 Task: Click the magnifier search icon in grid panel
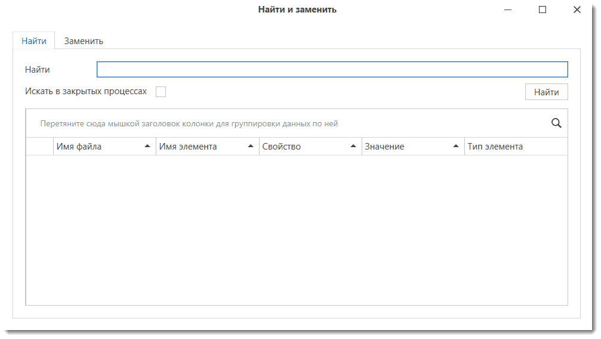556,123
